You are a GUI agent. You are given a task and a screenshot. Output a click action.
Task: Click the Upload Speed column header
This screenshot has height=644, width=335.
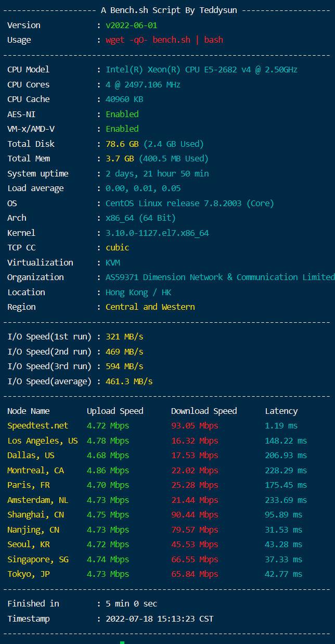[x=115, y=411]
